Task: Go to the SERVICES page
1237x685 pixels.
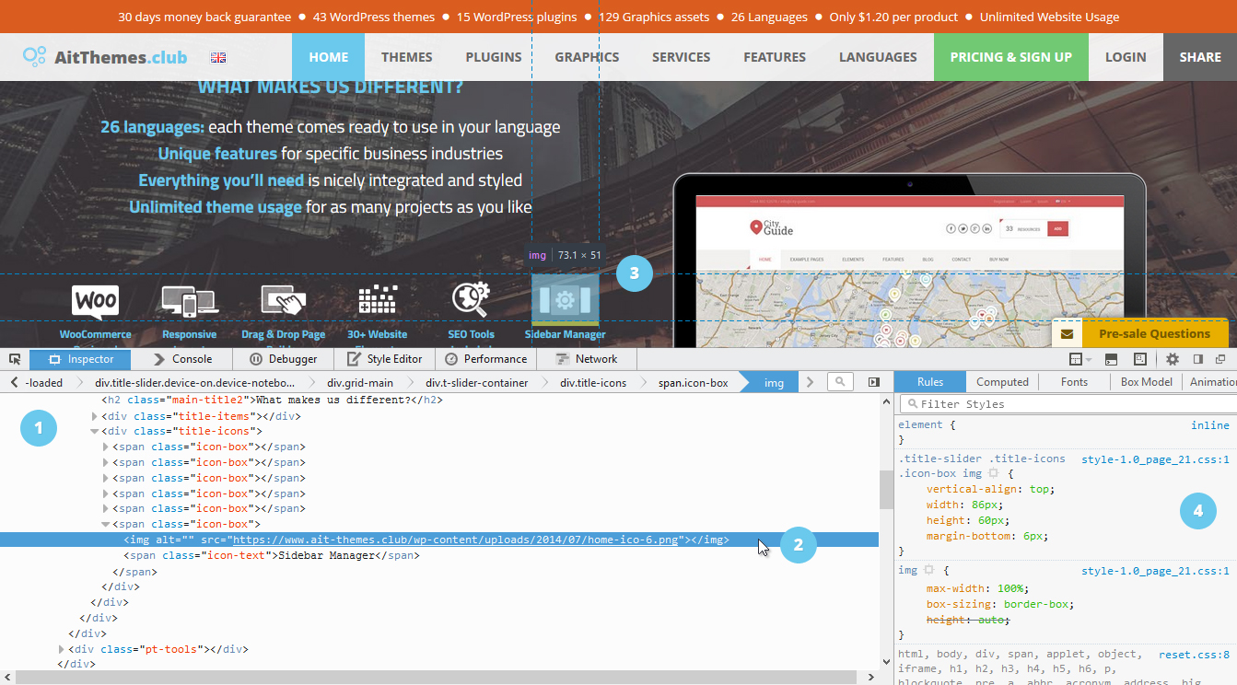Action: (681, 57)
